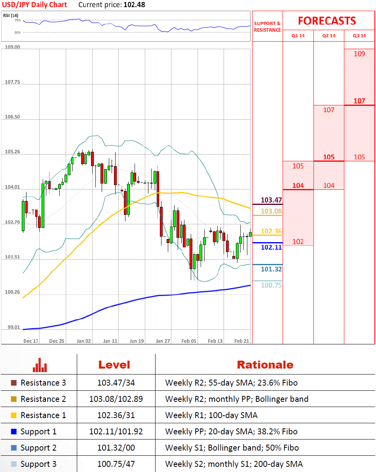Screen dimensions: 376x472
Task: Click the Resistance 3 dark red swatch
Action: point(14,383)
